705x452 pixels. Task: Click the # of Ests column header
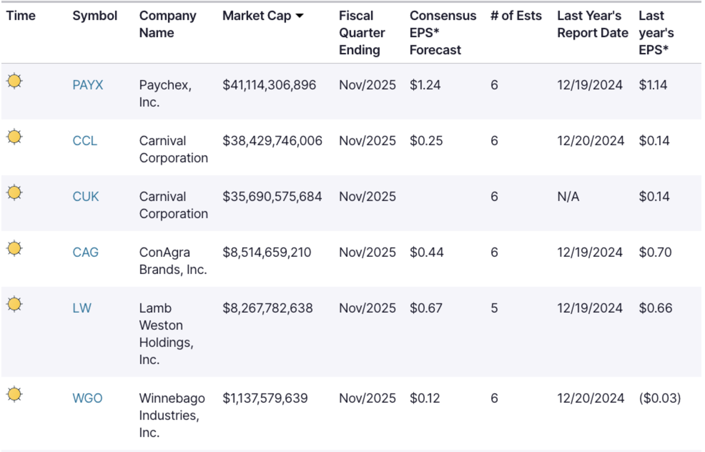point(516,16)
